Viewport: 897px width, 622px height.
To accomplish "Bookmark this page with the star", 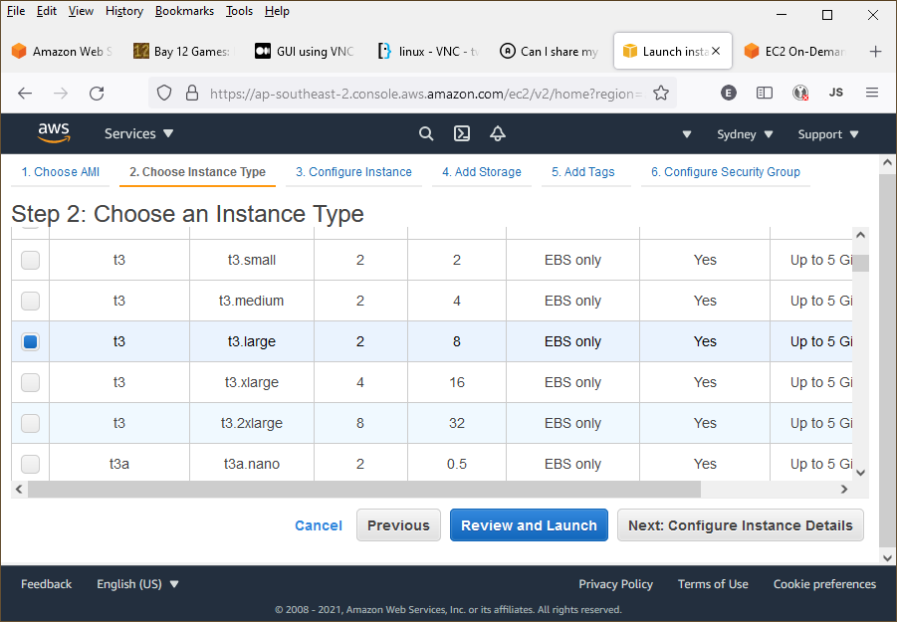I will click(x=661, y=93).
